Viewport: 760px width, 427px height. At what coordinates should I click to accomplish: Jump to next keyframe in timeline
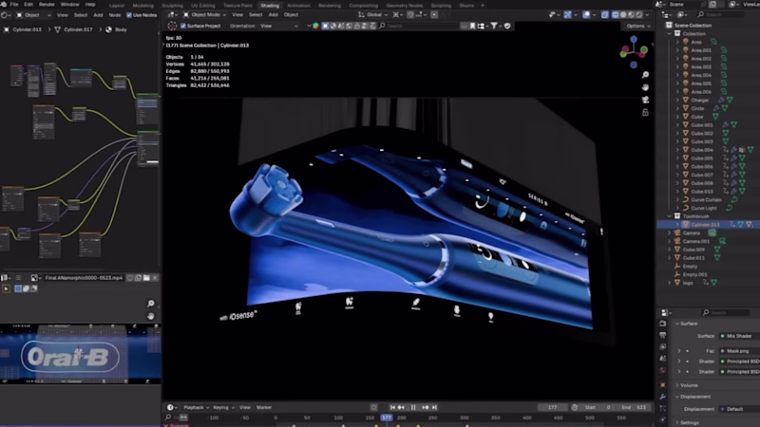[425, 408]
